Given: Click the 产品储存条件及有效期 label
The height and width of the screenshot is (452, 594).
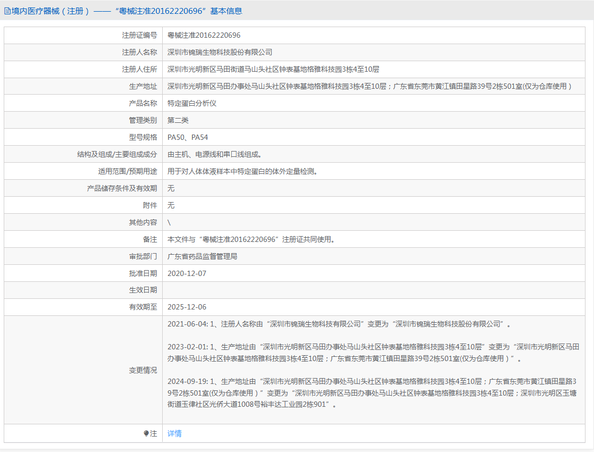Looking at the screenshot, I should [x=122, y=188].
